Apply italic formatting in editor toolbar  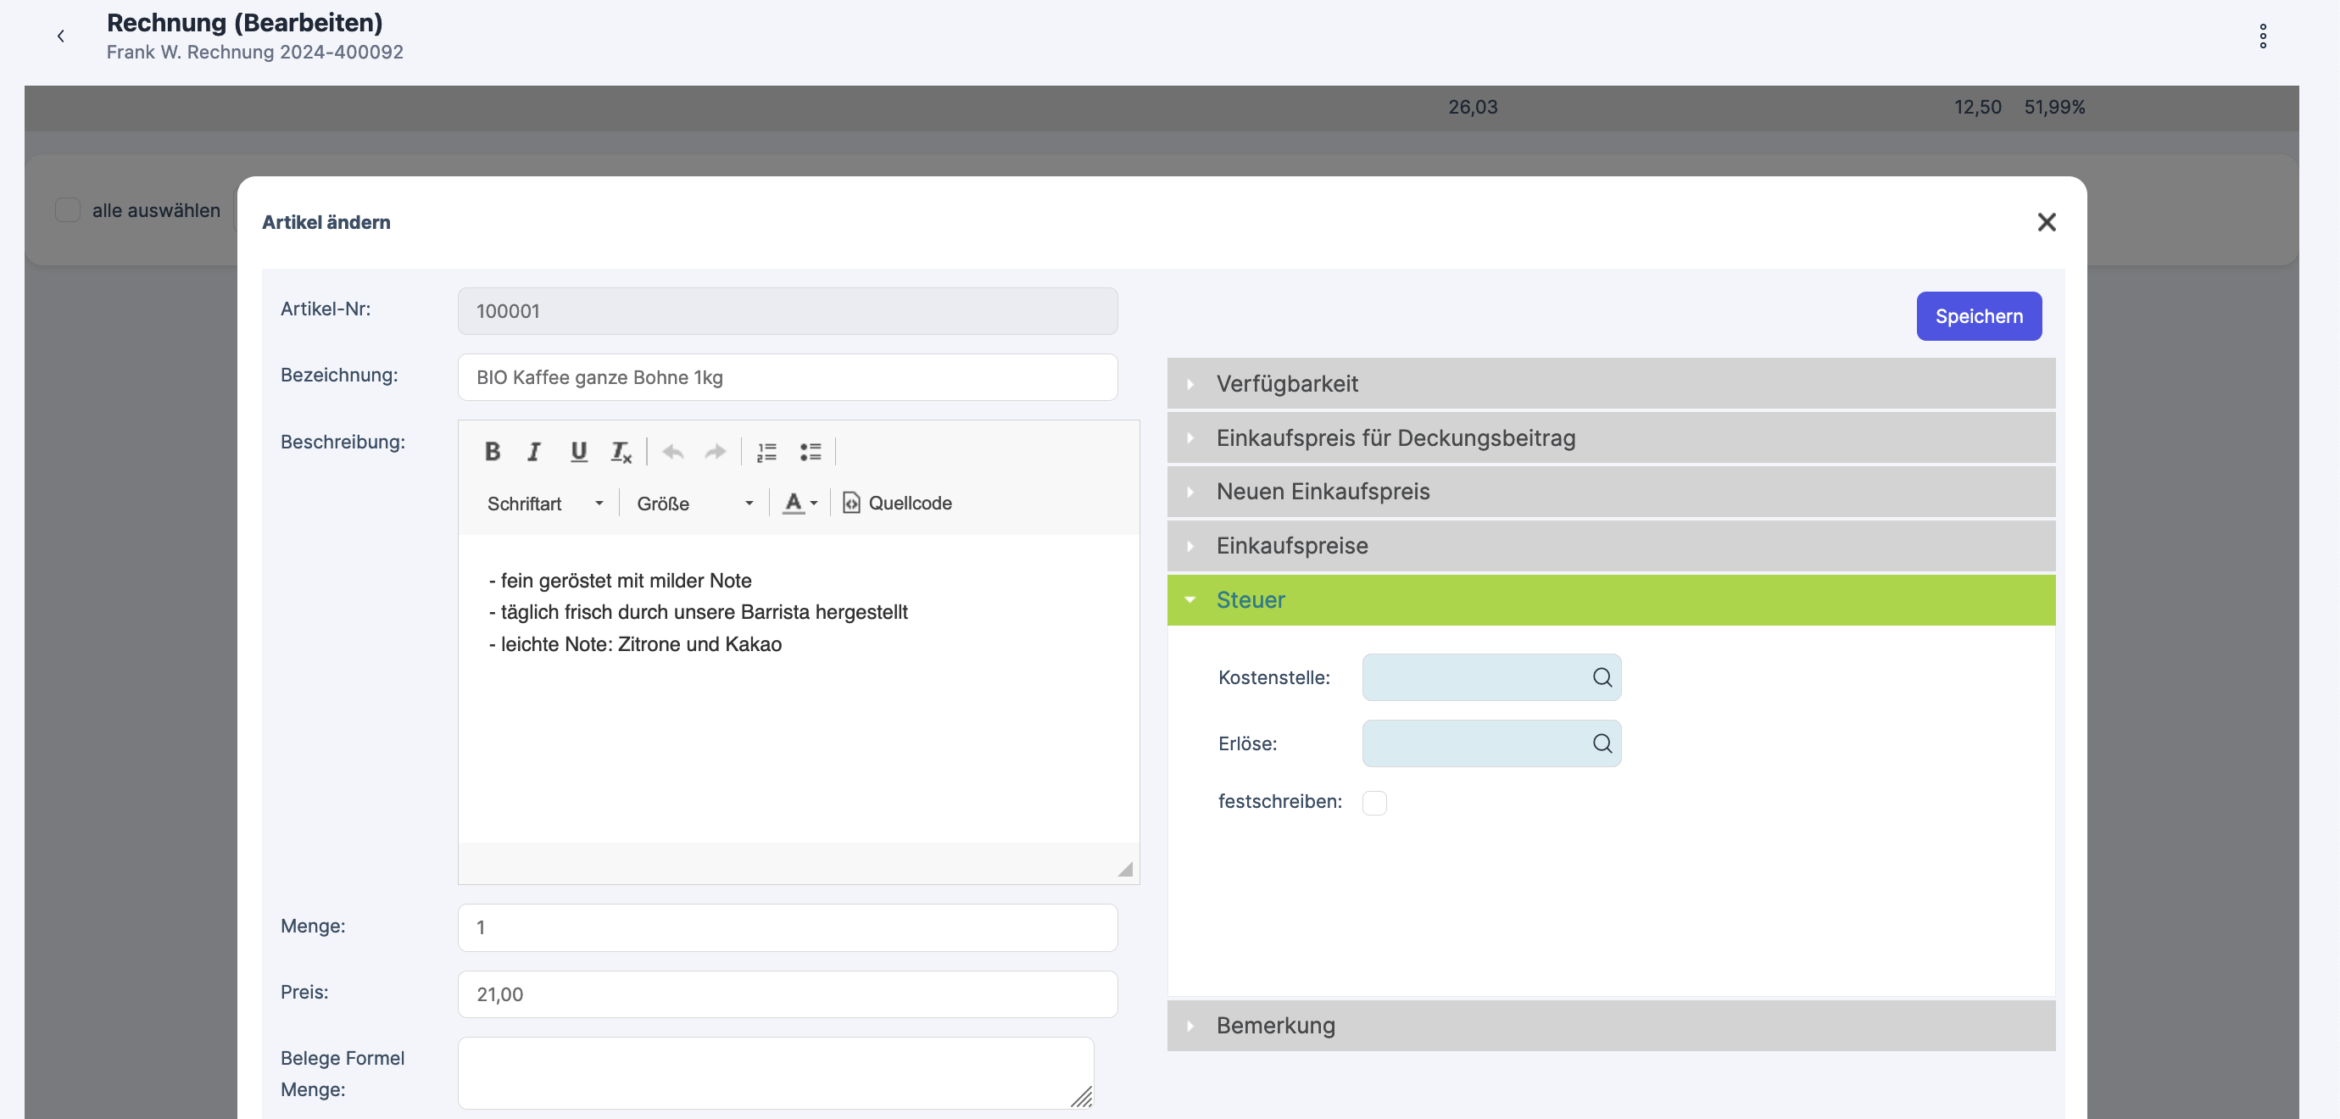click(534, 451)
